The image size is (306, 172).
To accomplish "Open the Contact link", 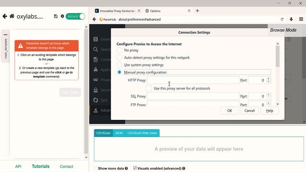I will coord(66,166).
